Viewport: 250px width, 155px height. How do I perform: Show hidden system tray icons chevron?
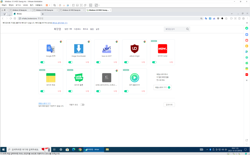207,150
